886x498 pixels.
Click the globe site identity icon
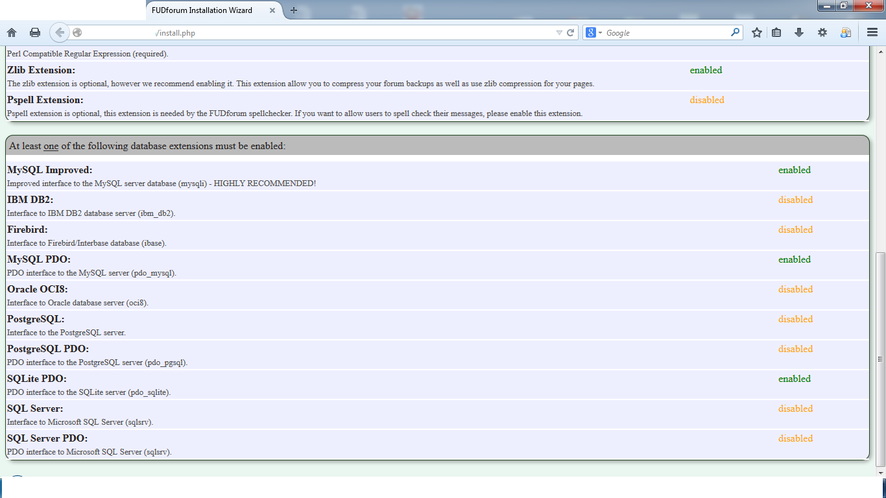pyautogui.click(x=77, y=32)
